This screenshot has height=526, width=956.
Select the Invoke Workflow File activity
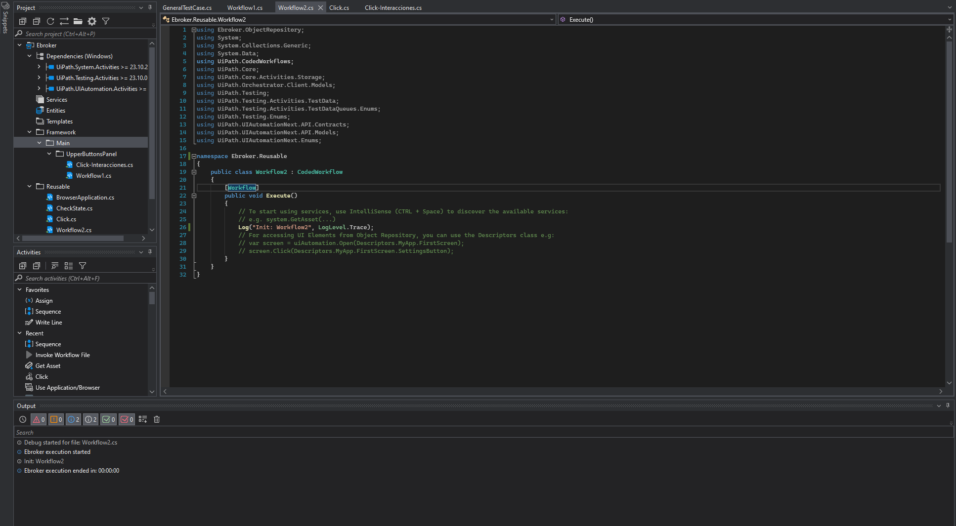click(62, 355)
